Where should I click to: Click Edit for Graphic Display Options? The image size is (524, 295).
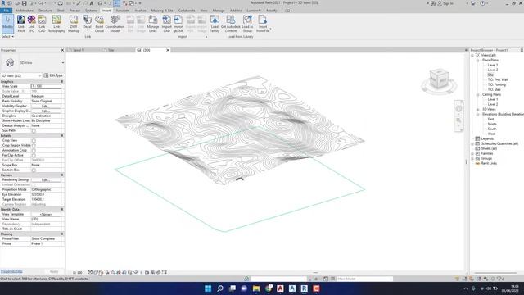pos(46,111)
